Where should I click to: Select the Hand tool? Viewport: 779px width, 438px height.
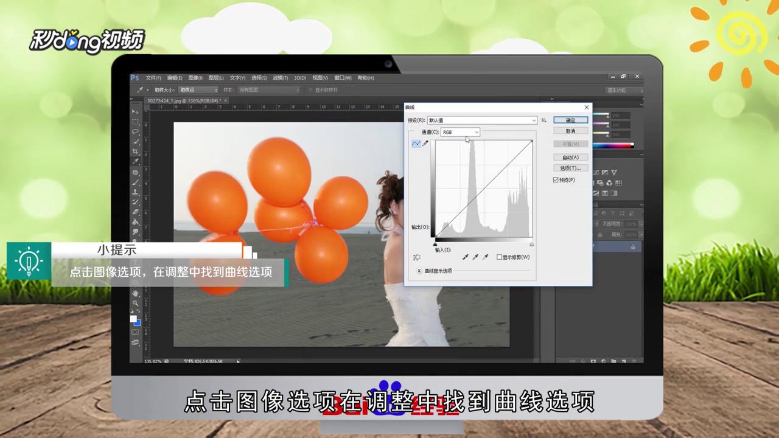coord(135,293)
